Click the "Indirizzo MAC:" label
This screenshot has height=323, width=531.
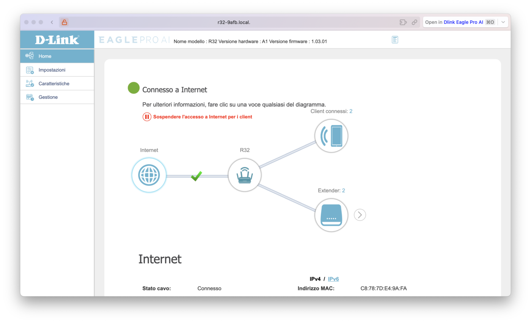coord(316,289)
